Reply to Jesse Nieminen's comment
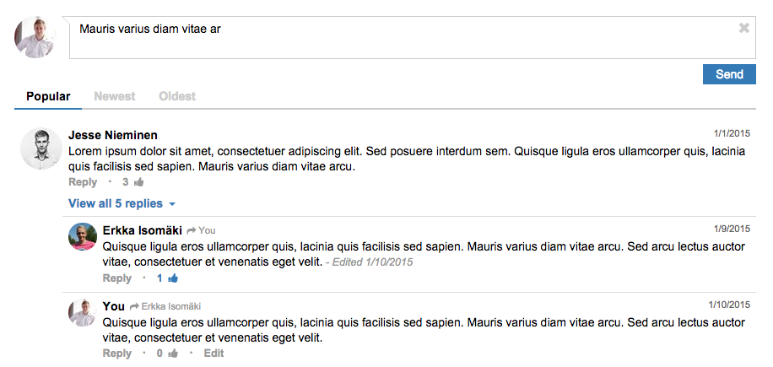 tap(83, 182)
